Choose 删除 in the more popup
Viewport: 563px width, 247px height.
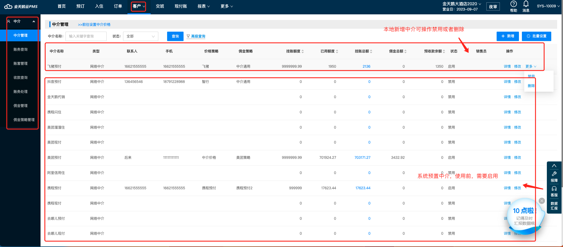(531, 86)
